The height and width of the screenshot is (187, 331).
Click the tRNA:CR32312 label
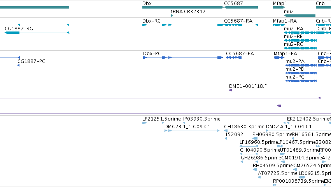tap(188, 12)
